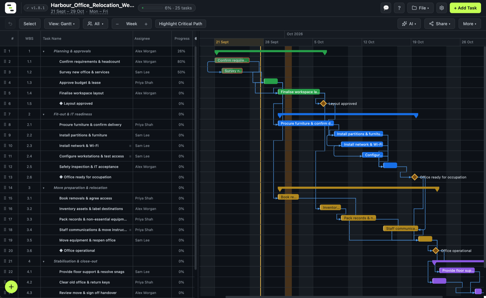Click the notes icon on Install network & Wi-Fi row

pos(130,146)
